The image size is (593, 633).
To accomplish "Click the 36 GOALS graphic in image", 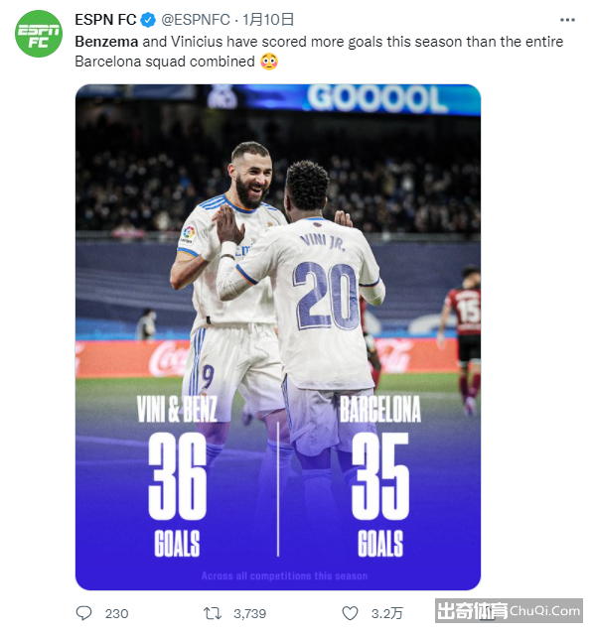I will coord(177,476).
